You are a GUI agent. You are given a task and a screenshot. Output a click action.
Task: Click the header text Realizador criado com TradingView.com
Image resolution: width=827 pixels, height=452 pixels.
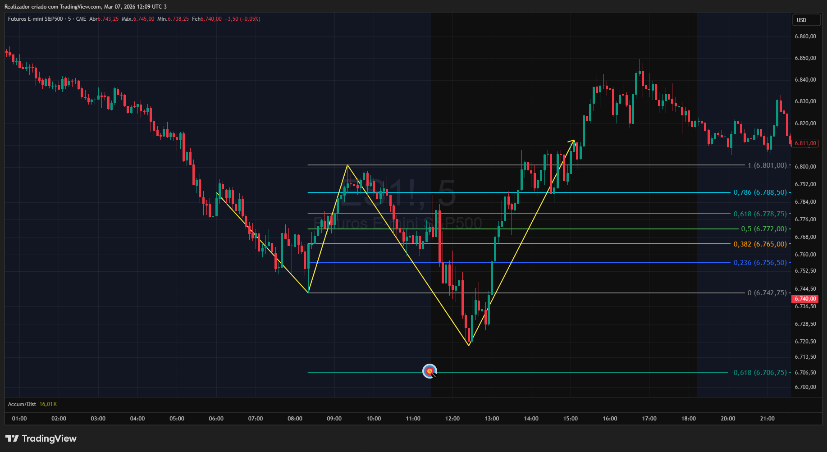(53, 7)
